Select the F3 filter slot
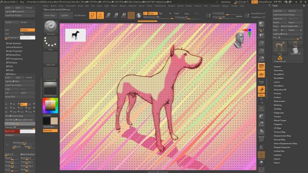308x173 pixels. 24,104
